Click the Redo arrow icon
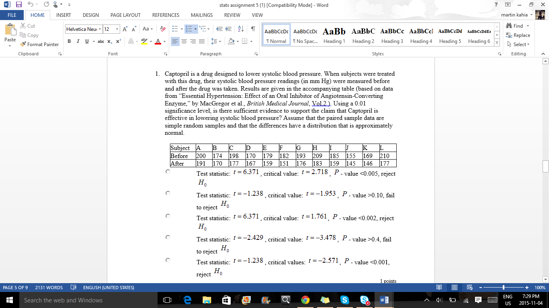This screenshot has height=308, width=549. (45, 5)
